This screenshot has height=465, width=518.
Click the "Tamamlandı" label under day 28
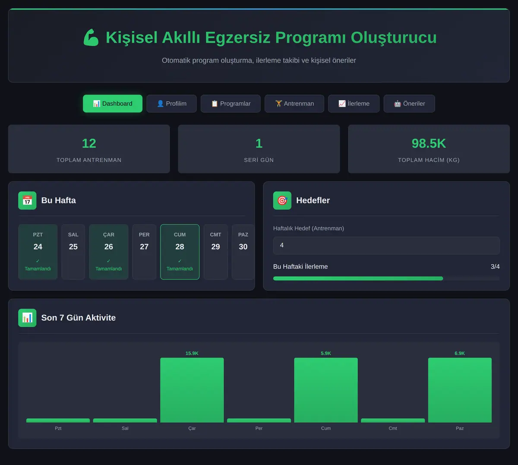180,269
